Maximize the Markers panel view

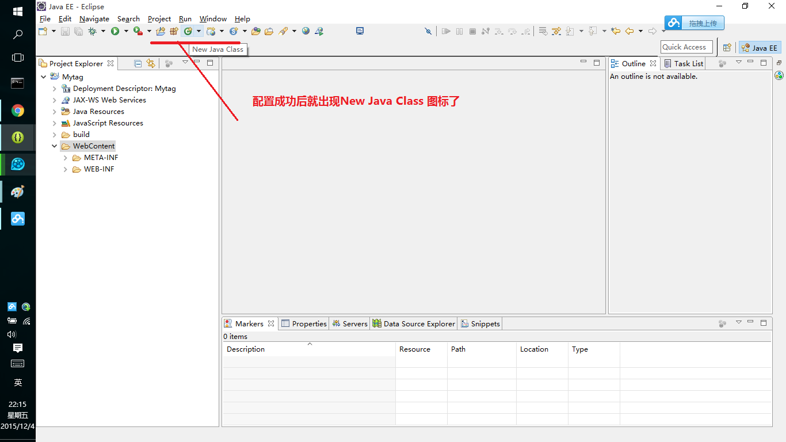click(764, 323)
